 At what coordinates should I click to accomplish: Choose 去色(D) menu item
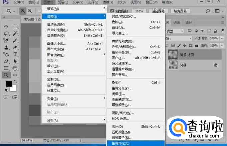pyautogui.click(x=136, y=126)
